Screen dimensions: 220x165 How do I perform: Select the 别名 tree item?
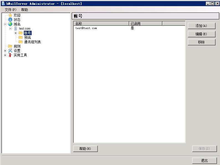click(x=27, y=37)
